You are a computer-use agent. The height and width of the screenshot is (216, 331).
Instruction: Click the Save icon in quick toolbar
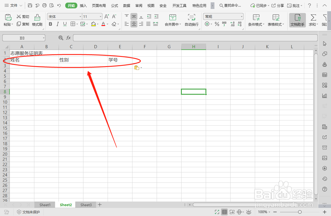30,5
